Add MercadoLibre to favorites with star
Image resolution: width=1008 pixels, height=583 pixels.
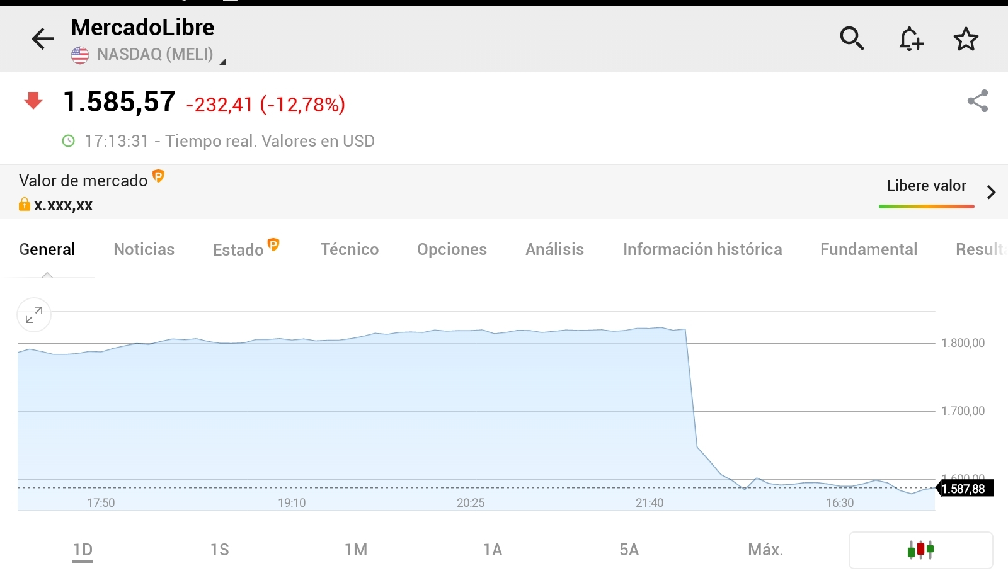pyautogui.click(x=966, y=39)
